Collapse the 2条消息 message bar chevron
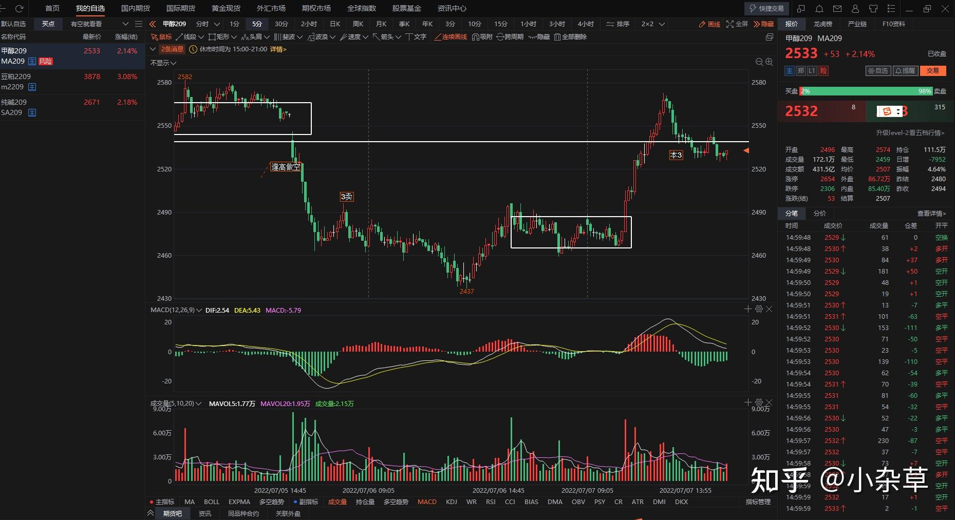The width and height of the screenshot is (955, 520). click(x=153, y=49)
